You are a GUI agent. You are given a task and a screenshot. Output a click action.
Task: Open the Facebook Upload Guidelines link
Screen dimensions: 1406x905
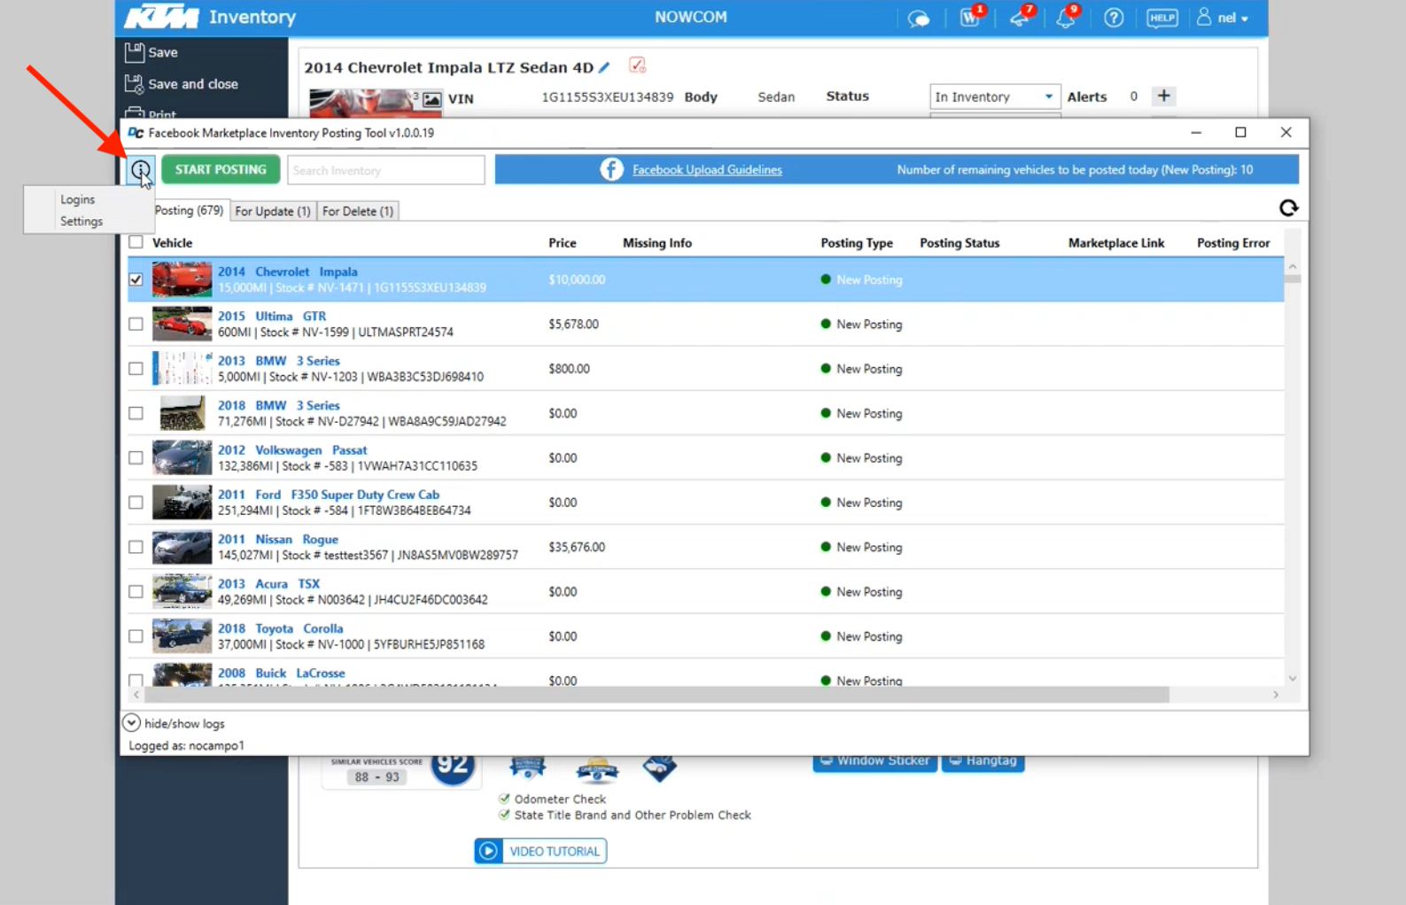pos(707,170)
